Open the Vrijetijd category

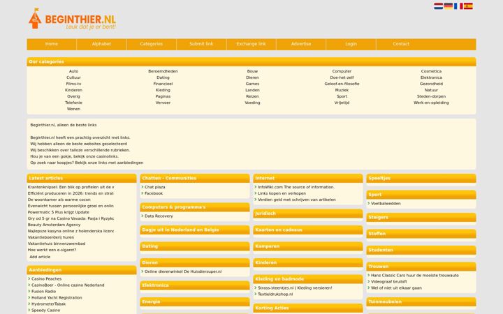pyautogui.click(x=342, y=103)
